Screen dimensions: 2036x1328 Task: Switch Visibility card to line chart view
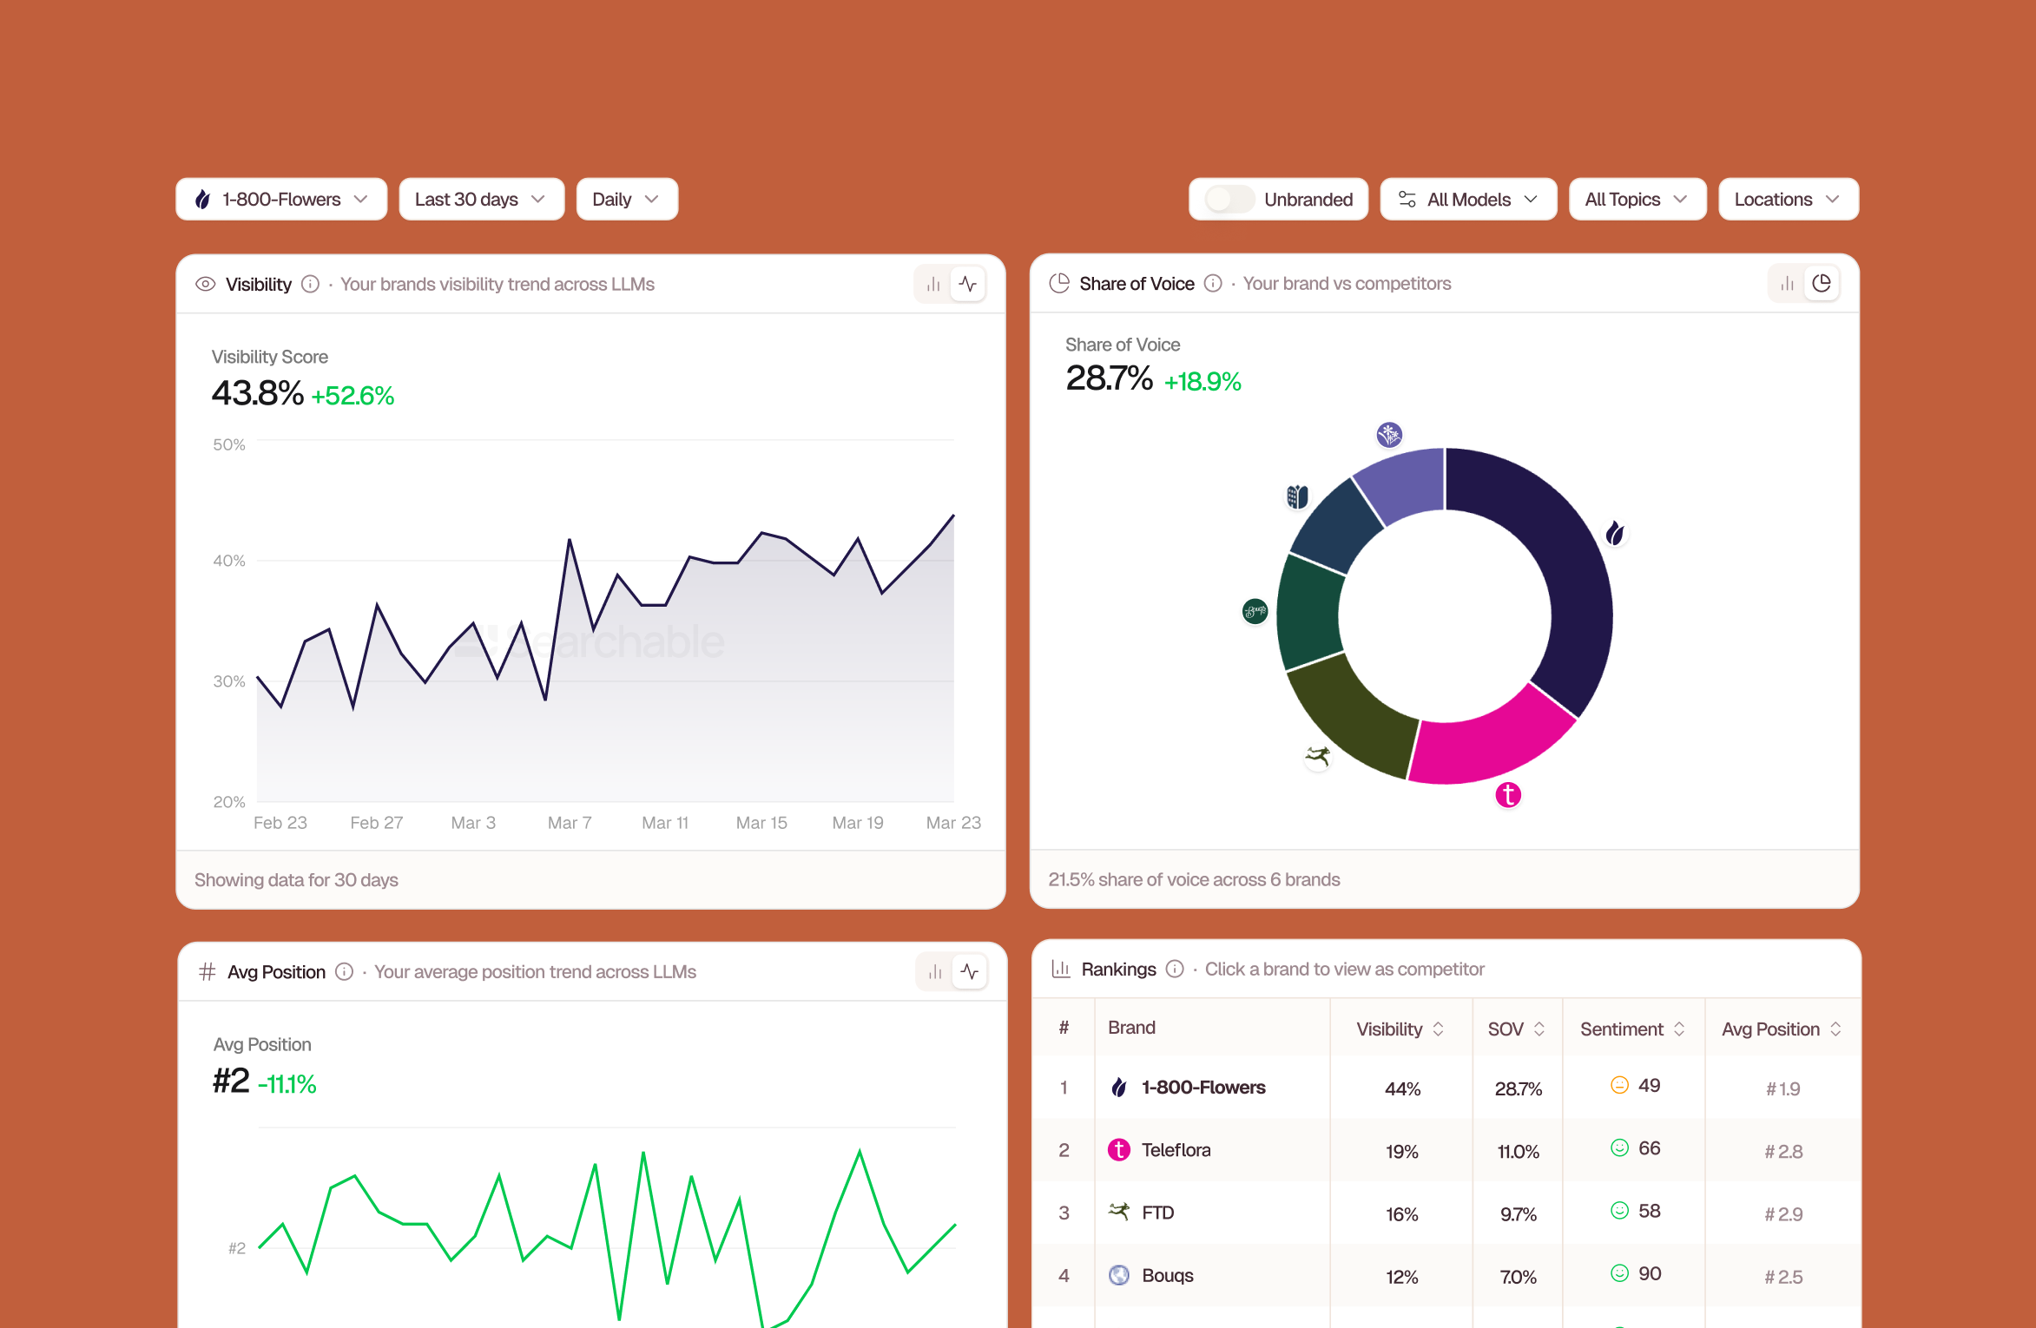coord(968,285)
